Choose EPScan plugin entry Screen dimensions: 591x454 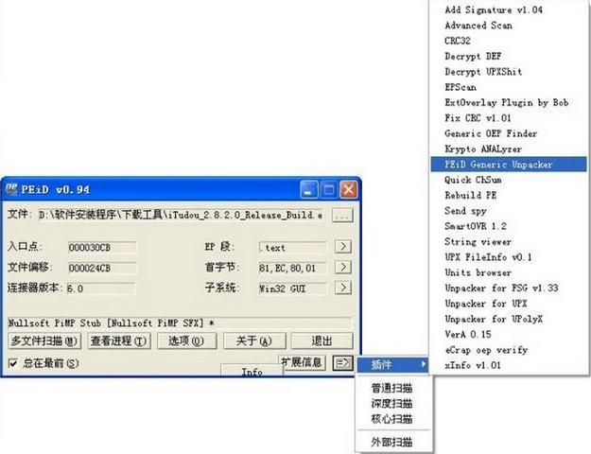point(509,87)
